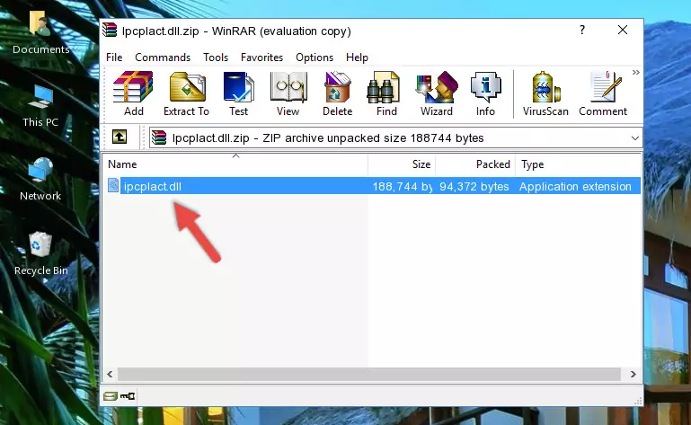Run the Test archive tool
The image size is (691, 425).
[x=238, y=94]
